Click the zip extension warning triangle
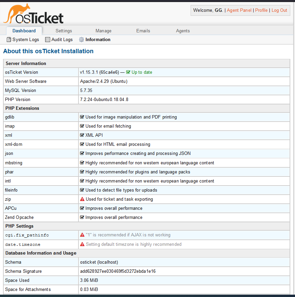This screenshot has height=297, width=295. click(x=82, y=199)
